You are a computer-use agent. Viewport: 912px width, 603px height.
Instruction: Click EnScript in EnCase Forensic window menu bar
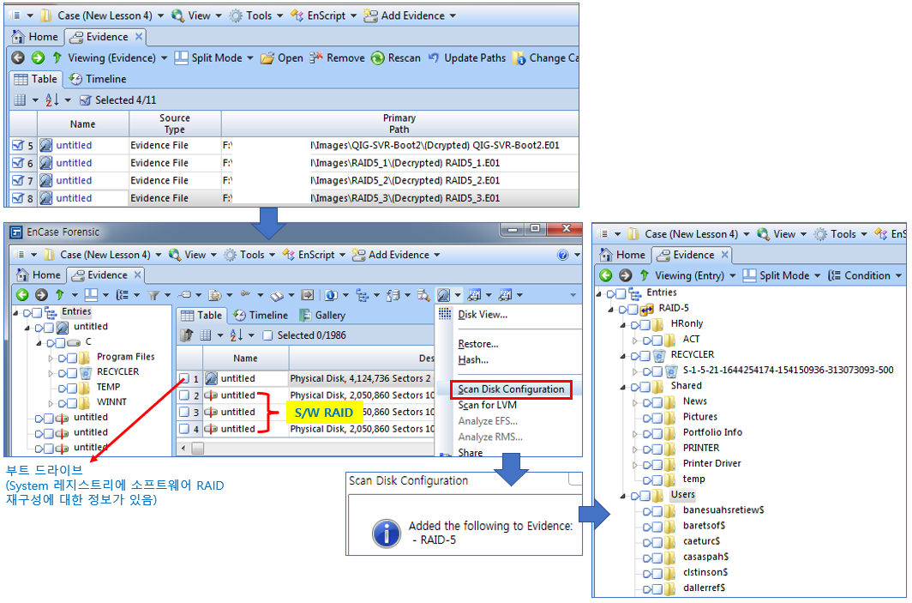[x=313, y=255]
